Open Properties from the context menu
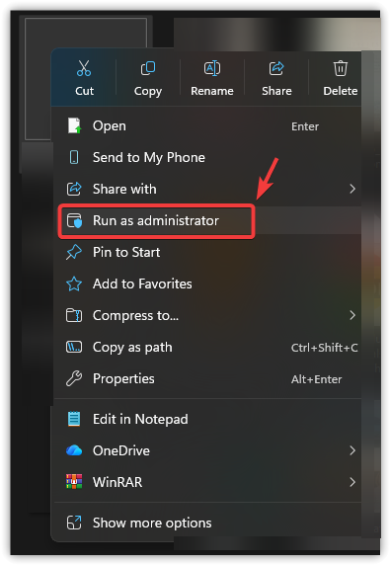 coord(207,378)
